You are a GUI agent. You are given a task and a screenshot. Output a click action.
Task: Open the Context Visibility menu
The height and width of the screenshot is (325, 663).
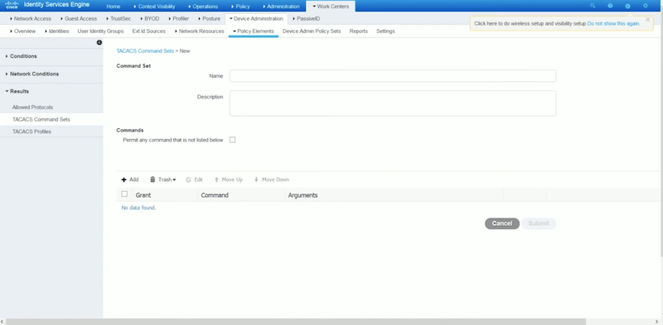click(x=154, y=7)
